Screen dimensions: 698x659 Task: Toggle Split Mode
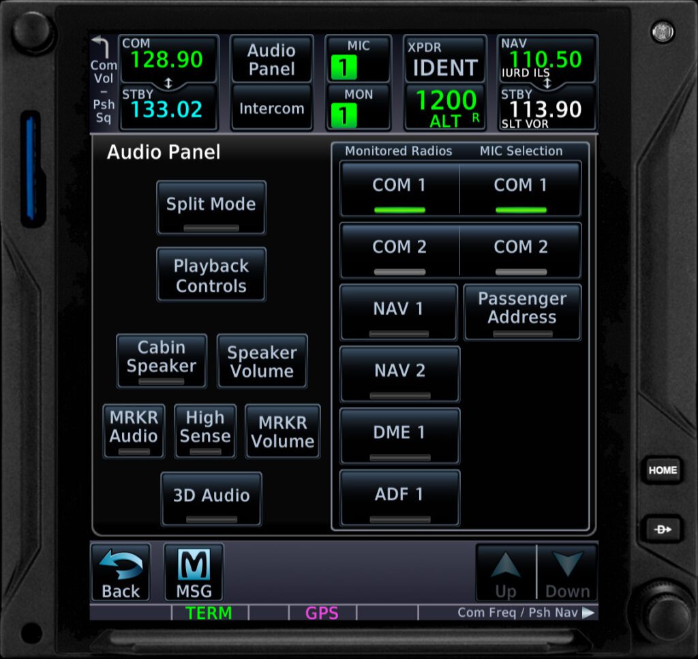211,207
